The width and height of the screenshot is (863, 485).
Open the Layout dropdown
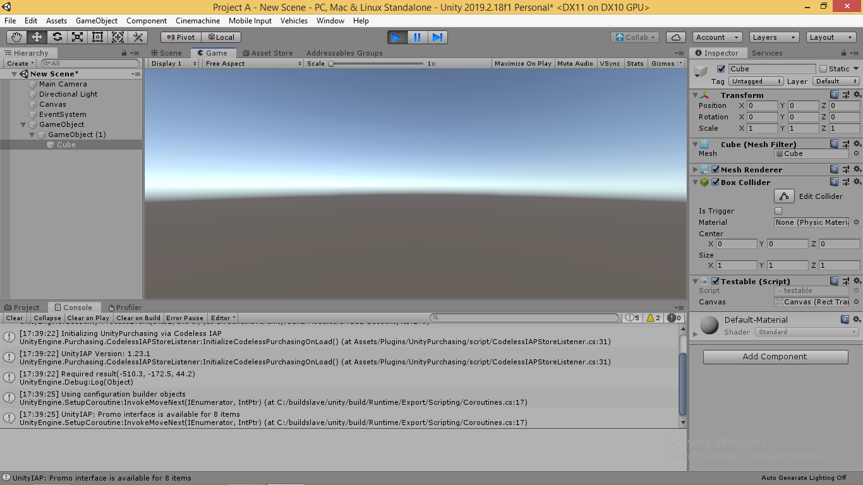pos(831,37)
